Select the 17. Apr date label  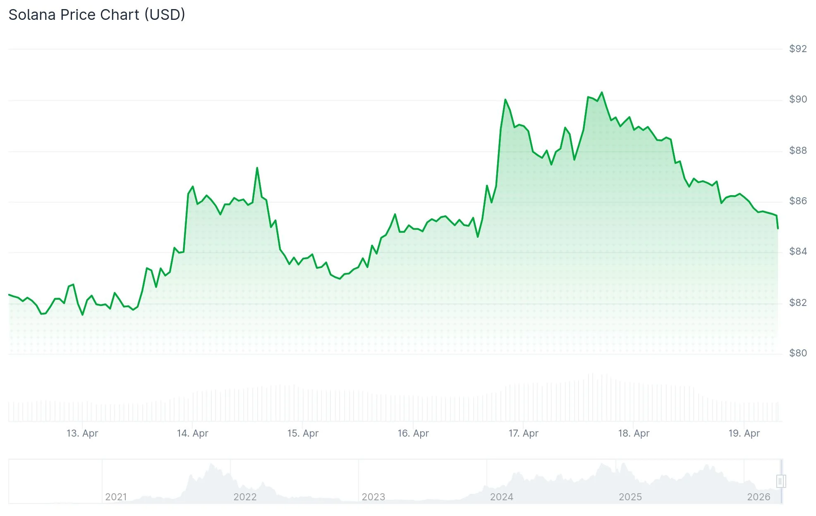pyautogui.click(x=523, y=433)
